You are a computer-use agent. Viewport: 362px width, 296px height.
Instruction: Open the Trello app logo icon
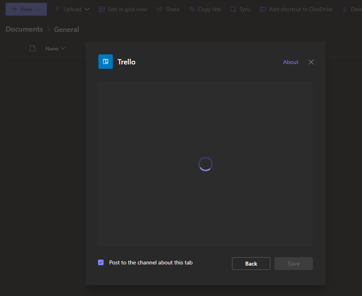106,62
